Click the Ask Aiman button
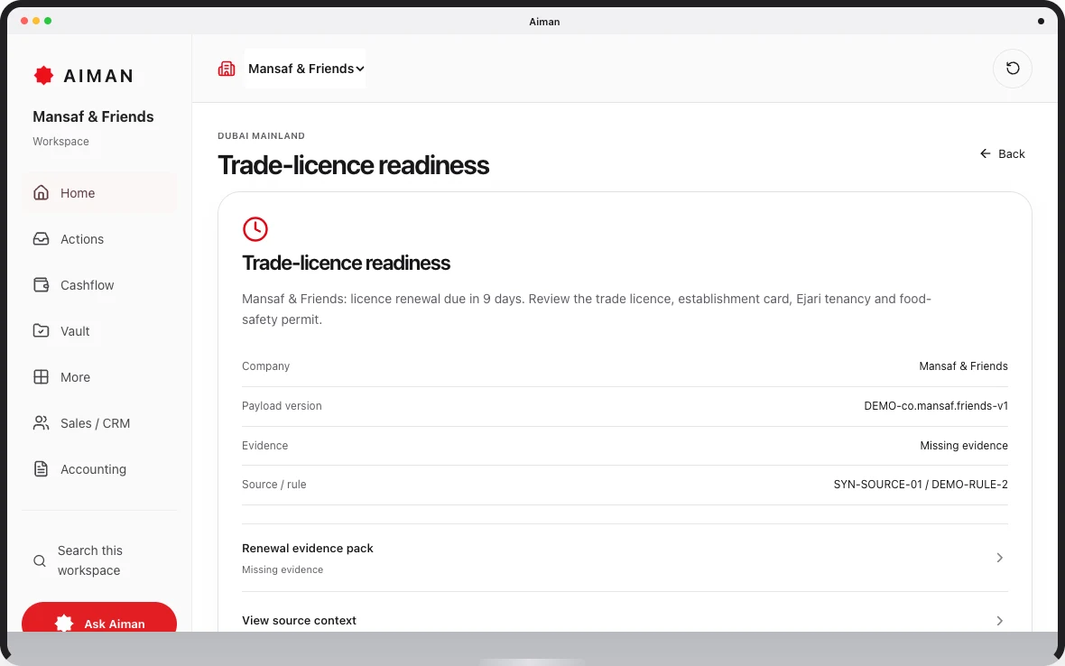This screenshot has width=1065, height=666. tap(99, 618)
